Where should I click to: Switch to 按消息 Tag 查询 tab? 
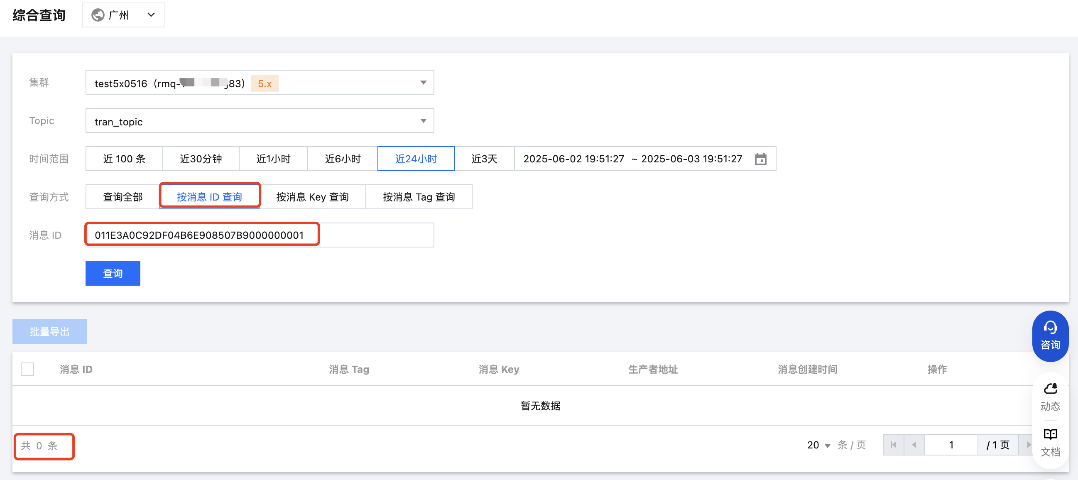[x=419, y=197]
